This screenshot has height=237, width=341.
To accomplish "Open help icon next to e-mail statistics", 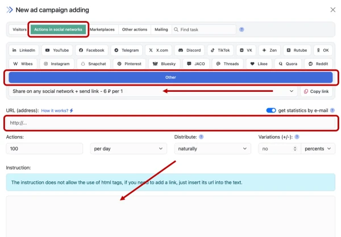I will tap(332, 111).
